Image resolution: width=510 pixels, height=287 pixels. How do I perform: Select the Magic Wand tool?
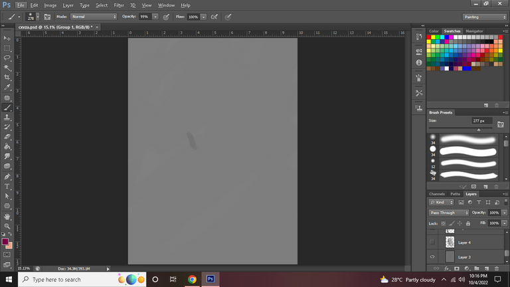7,68
